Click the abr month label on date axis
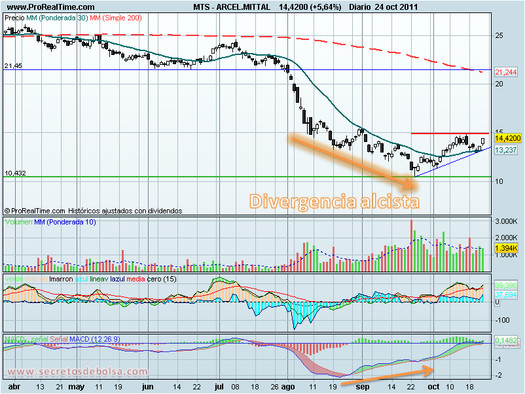525x394 pixels. (x=14, y=387)
